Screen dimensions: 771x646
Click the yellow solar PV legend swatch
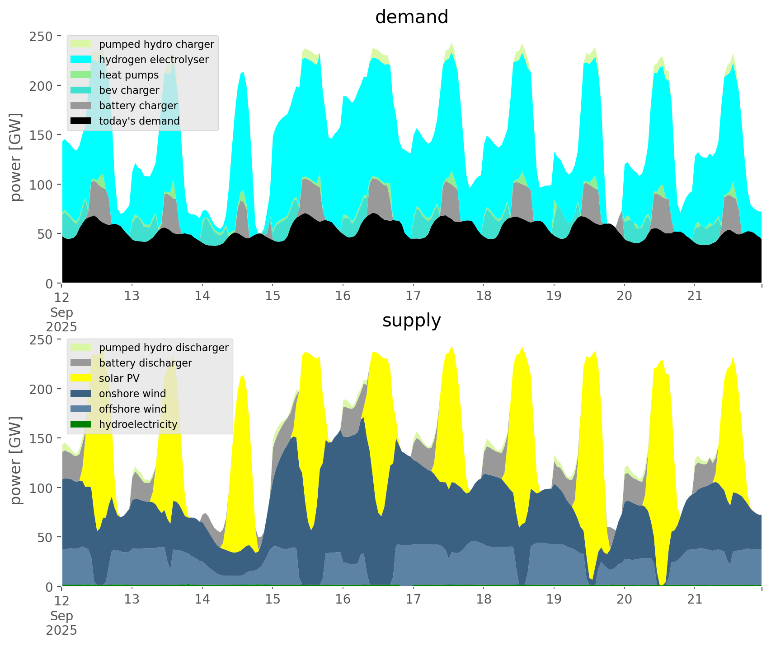pos(81,378)
